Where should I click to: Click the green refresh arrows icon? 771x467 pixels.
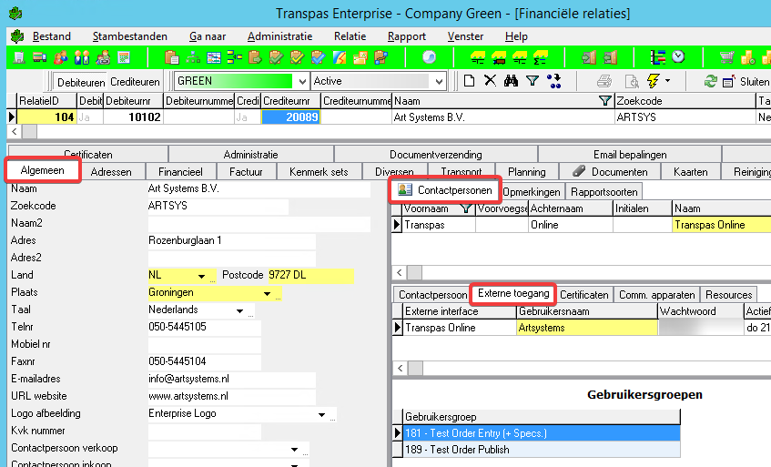tap(712, 81)
